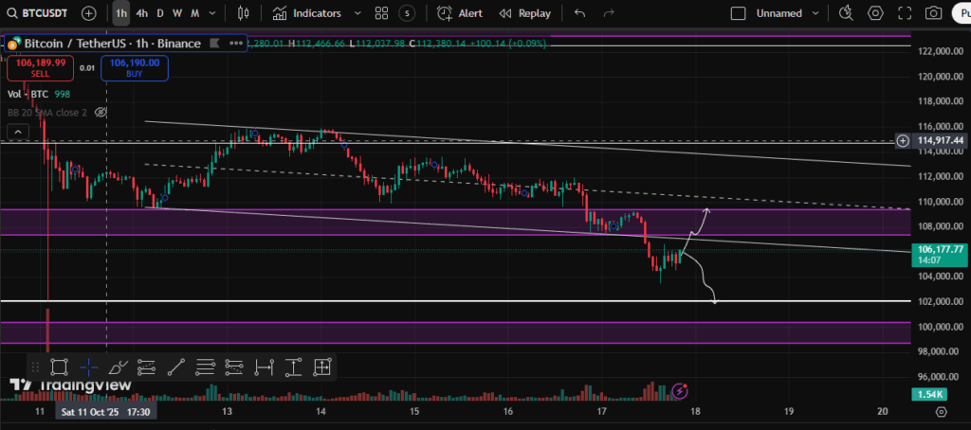Select the crosshair cursor tool
The height and width of the screenshot is (430, 971).
coord(88,367)
